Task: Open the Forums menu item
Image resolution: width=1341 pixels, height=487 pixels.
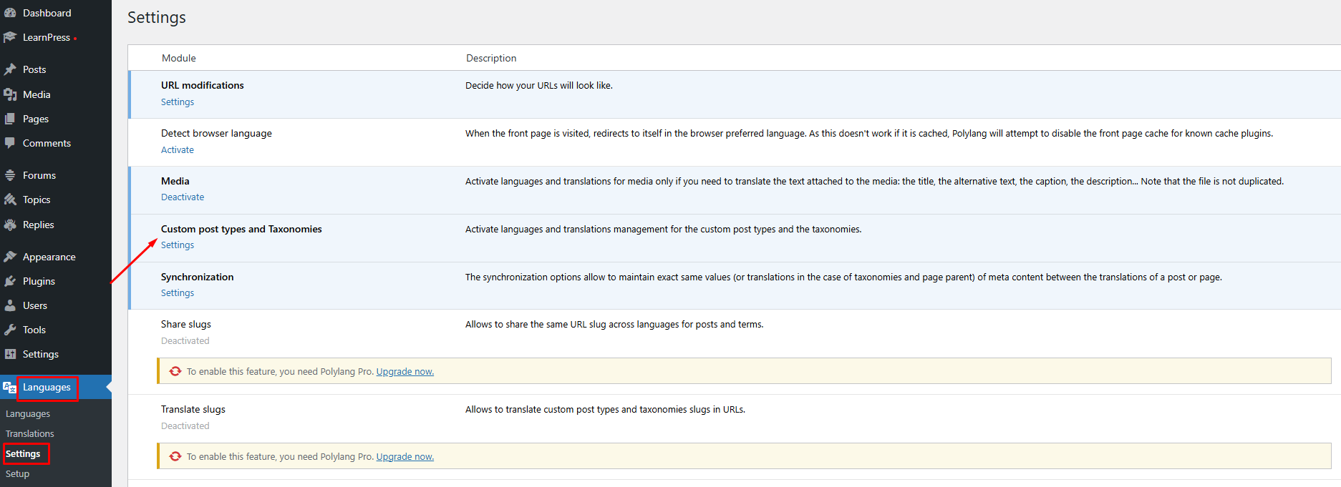Action: [39, 175]
